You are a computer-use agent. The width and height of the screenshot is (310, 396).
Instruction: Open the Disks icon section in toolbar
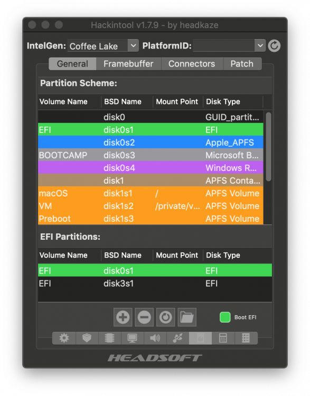coord(200,338)
